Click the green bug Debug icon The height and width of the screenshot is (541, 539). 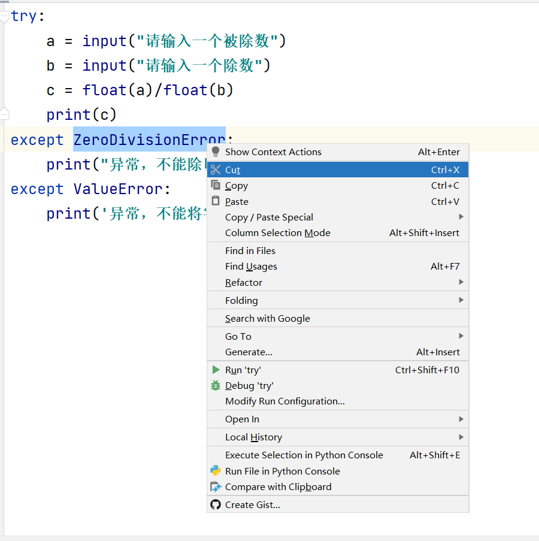(x=216, y=385)
